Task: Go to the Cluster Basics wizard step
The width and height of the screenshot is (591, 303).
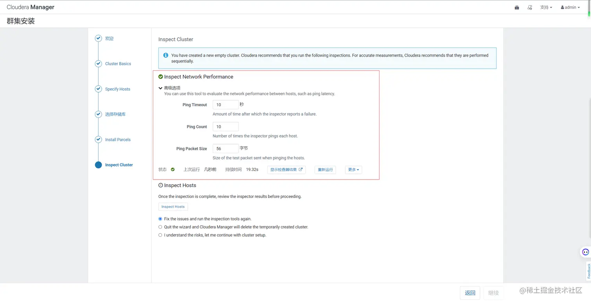Action: click(118, 64)
